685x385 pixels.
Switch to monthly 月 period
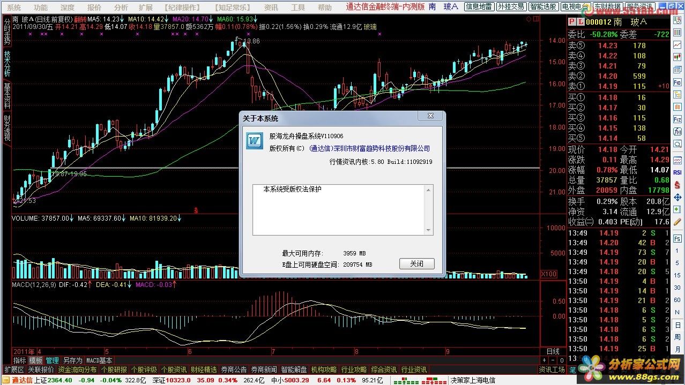click(677, 349)
